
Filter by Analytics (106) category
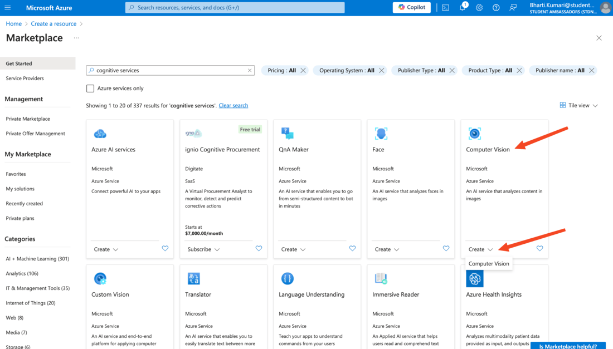(x=22, y=274)
